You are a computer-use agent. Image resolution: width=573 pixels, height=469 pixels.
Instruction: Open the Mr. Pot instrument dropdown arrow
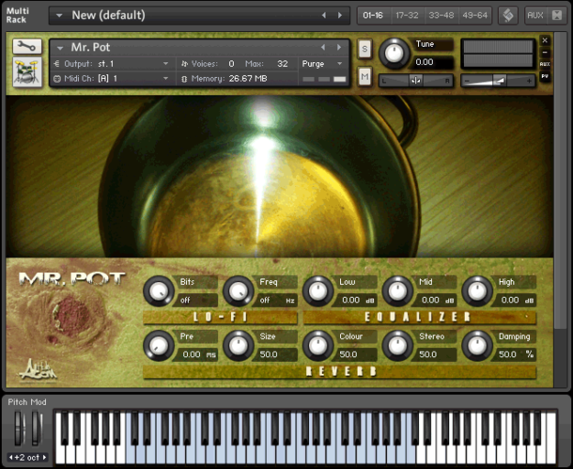61,48
